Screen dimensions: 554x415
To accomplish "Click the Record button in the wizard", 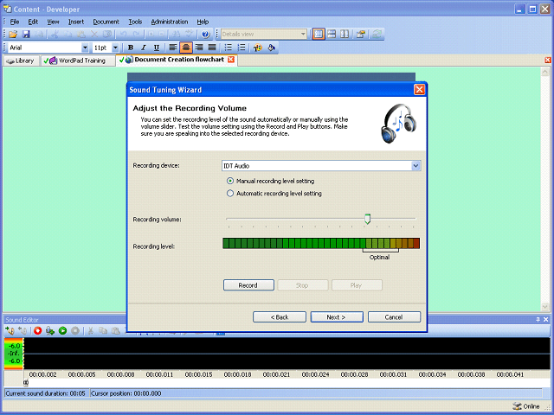I will coord(248,285).
